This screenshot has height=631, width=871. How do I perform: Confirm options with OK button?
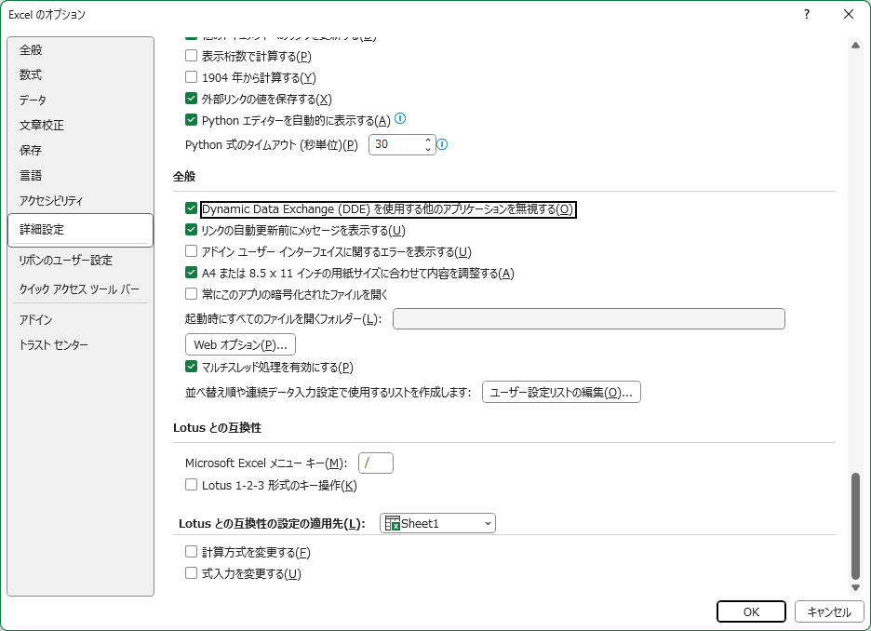pyautogui.click(x=751, y=611)
